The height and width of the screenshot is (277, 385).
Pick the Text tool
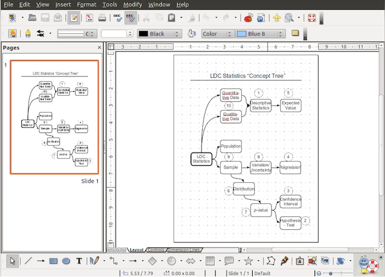(79, 261)
